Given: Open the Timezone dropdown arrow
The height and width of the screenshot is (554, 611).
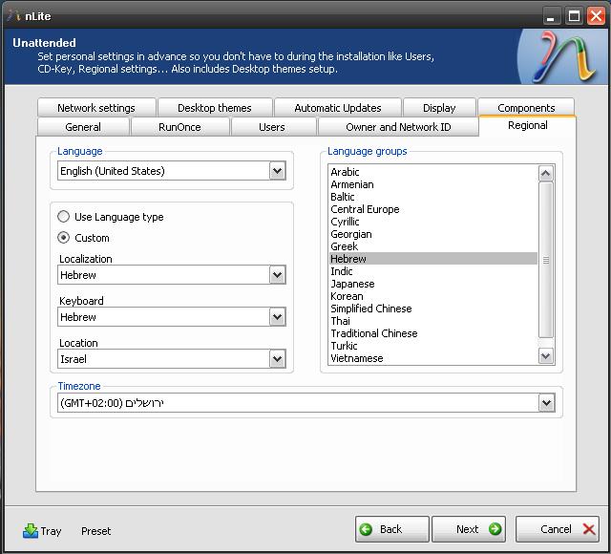Looking at the screenshot, I should pos(547,403).
